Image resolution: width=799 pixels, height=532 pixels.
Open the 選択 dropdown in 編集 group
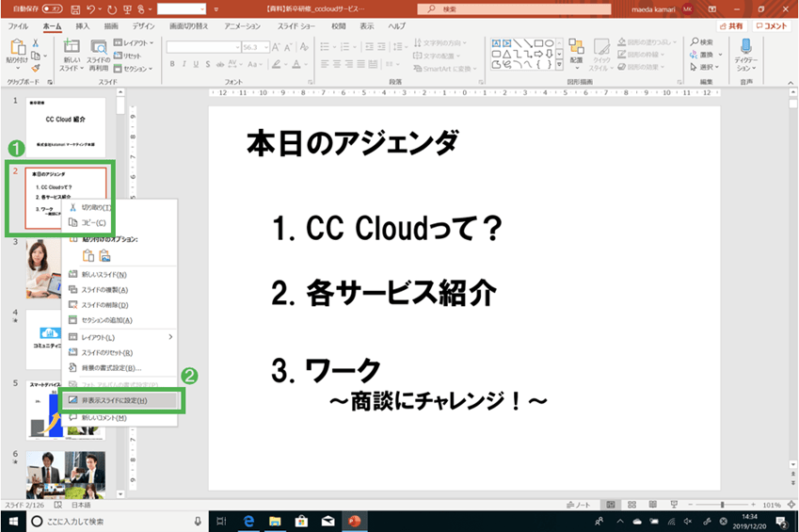(705, 67)
